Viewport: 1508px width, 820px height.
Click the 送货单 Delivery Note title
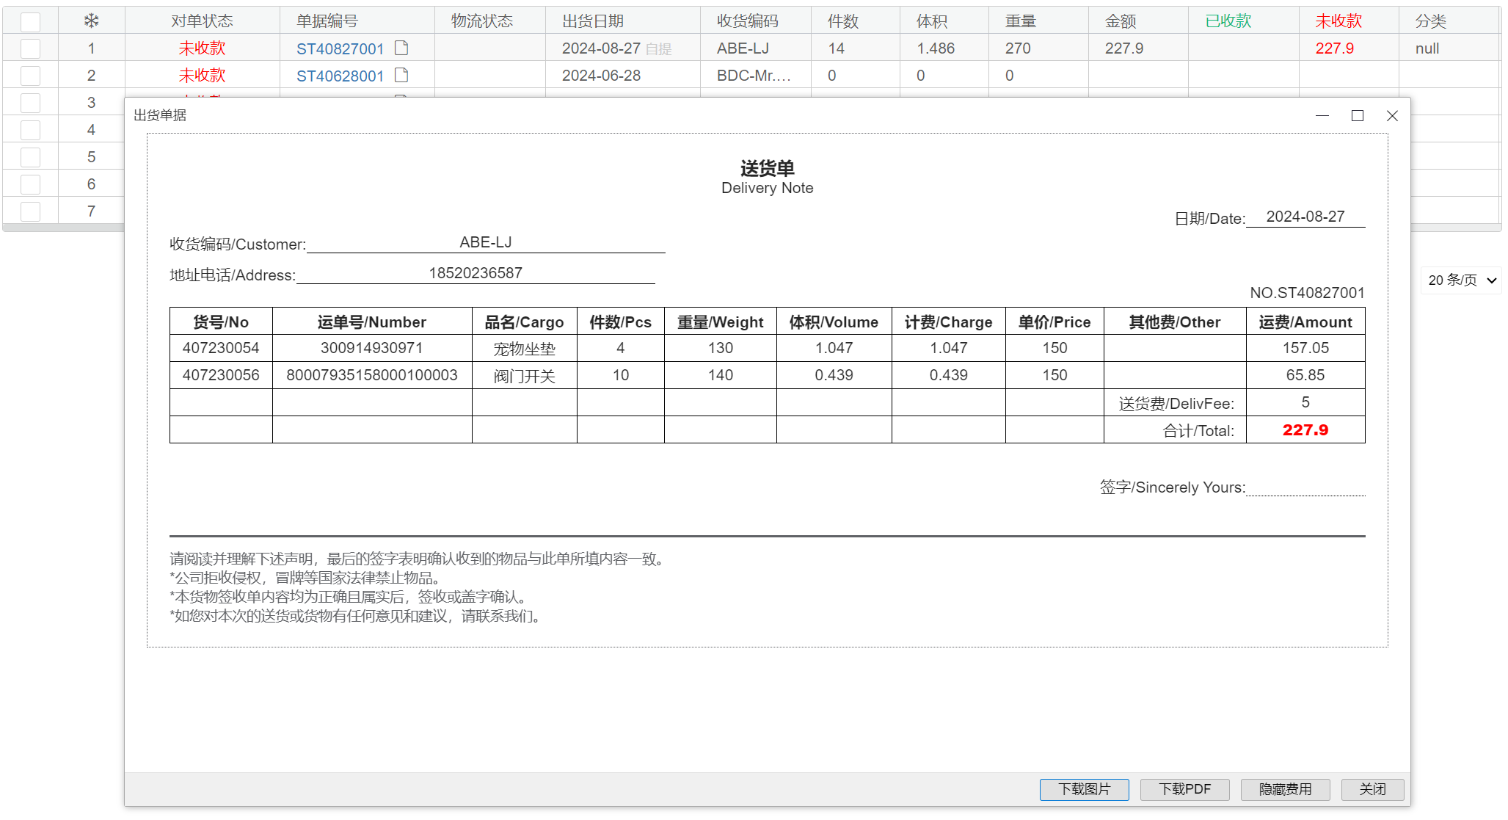tap(767, 178)
